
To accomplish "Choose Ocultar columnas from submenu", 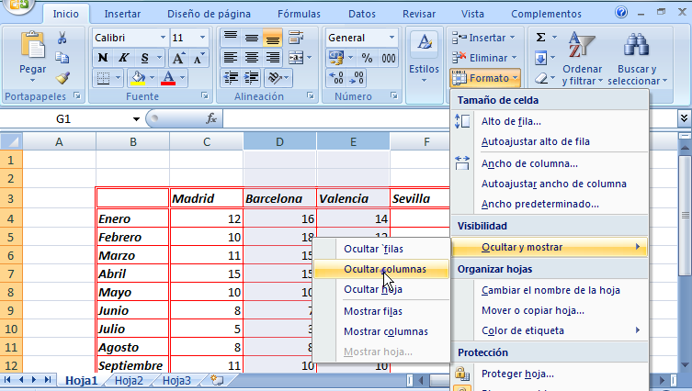I will click(383, 269).
